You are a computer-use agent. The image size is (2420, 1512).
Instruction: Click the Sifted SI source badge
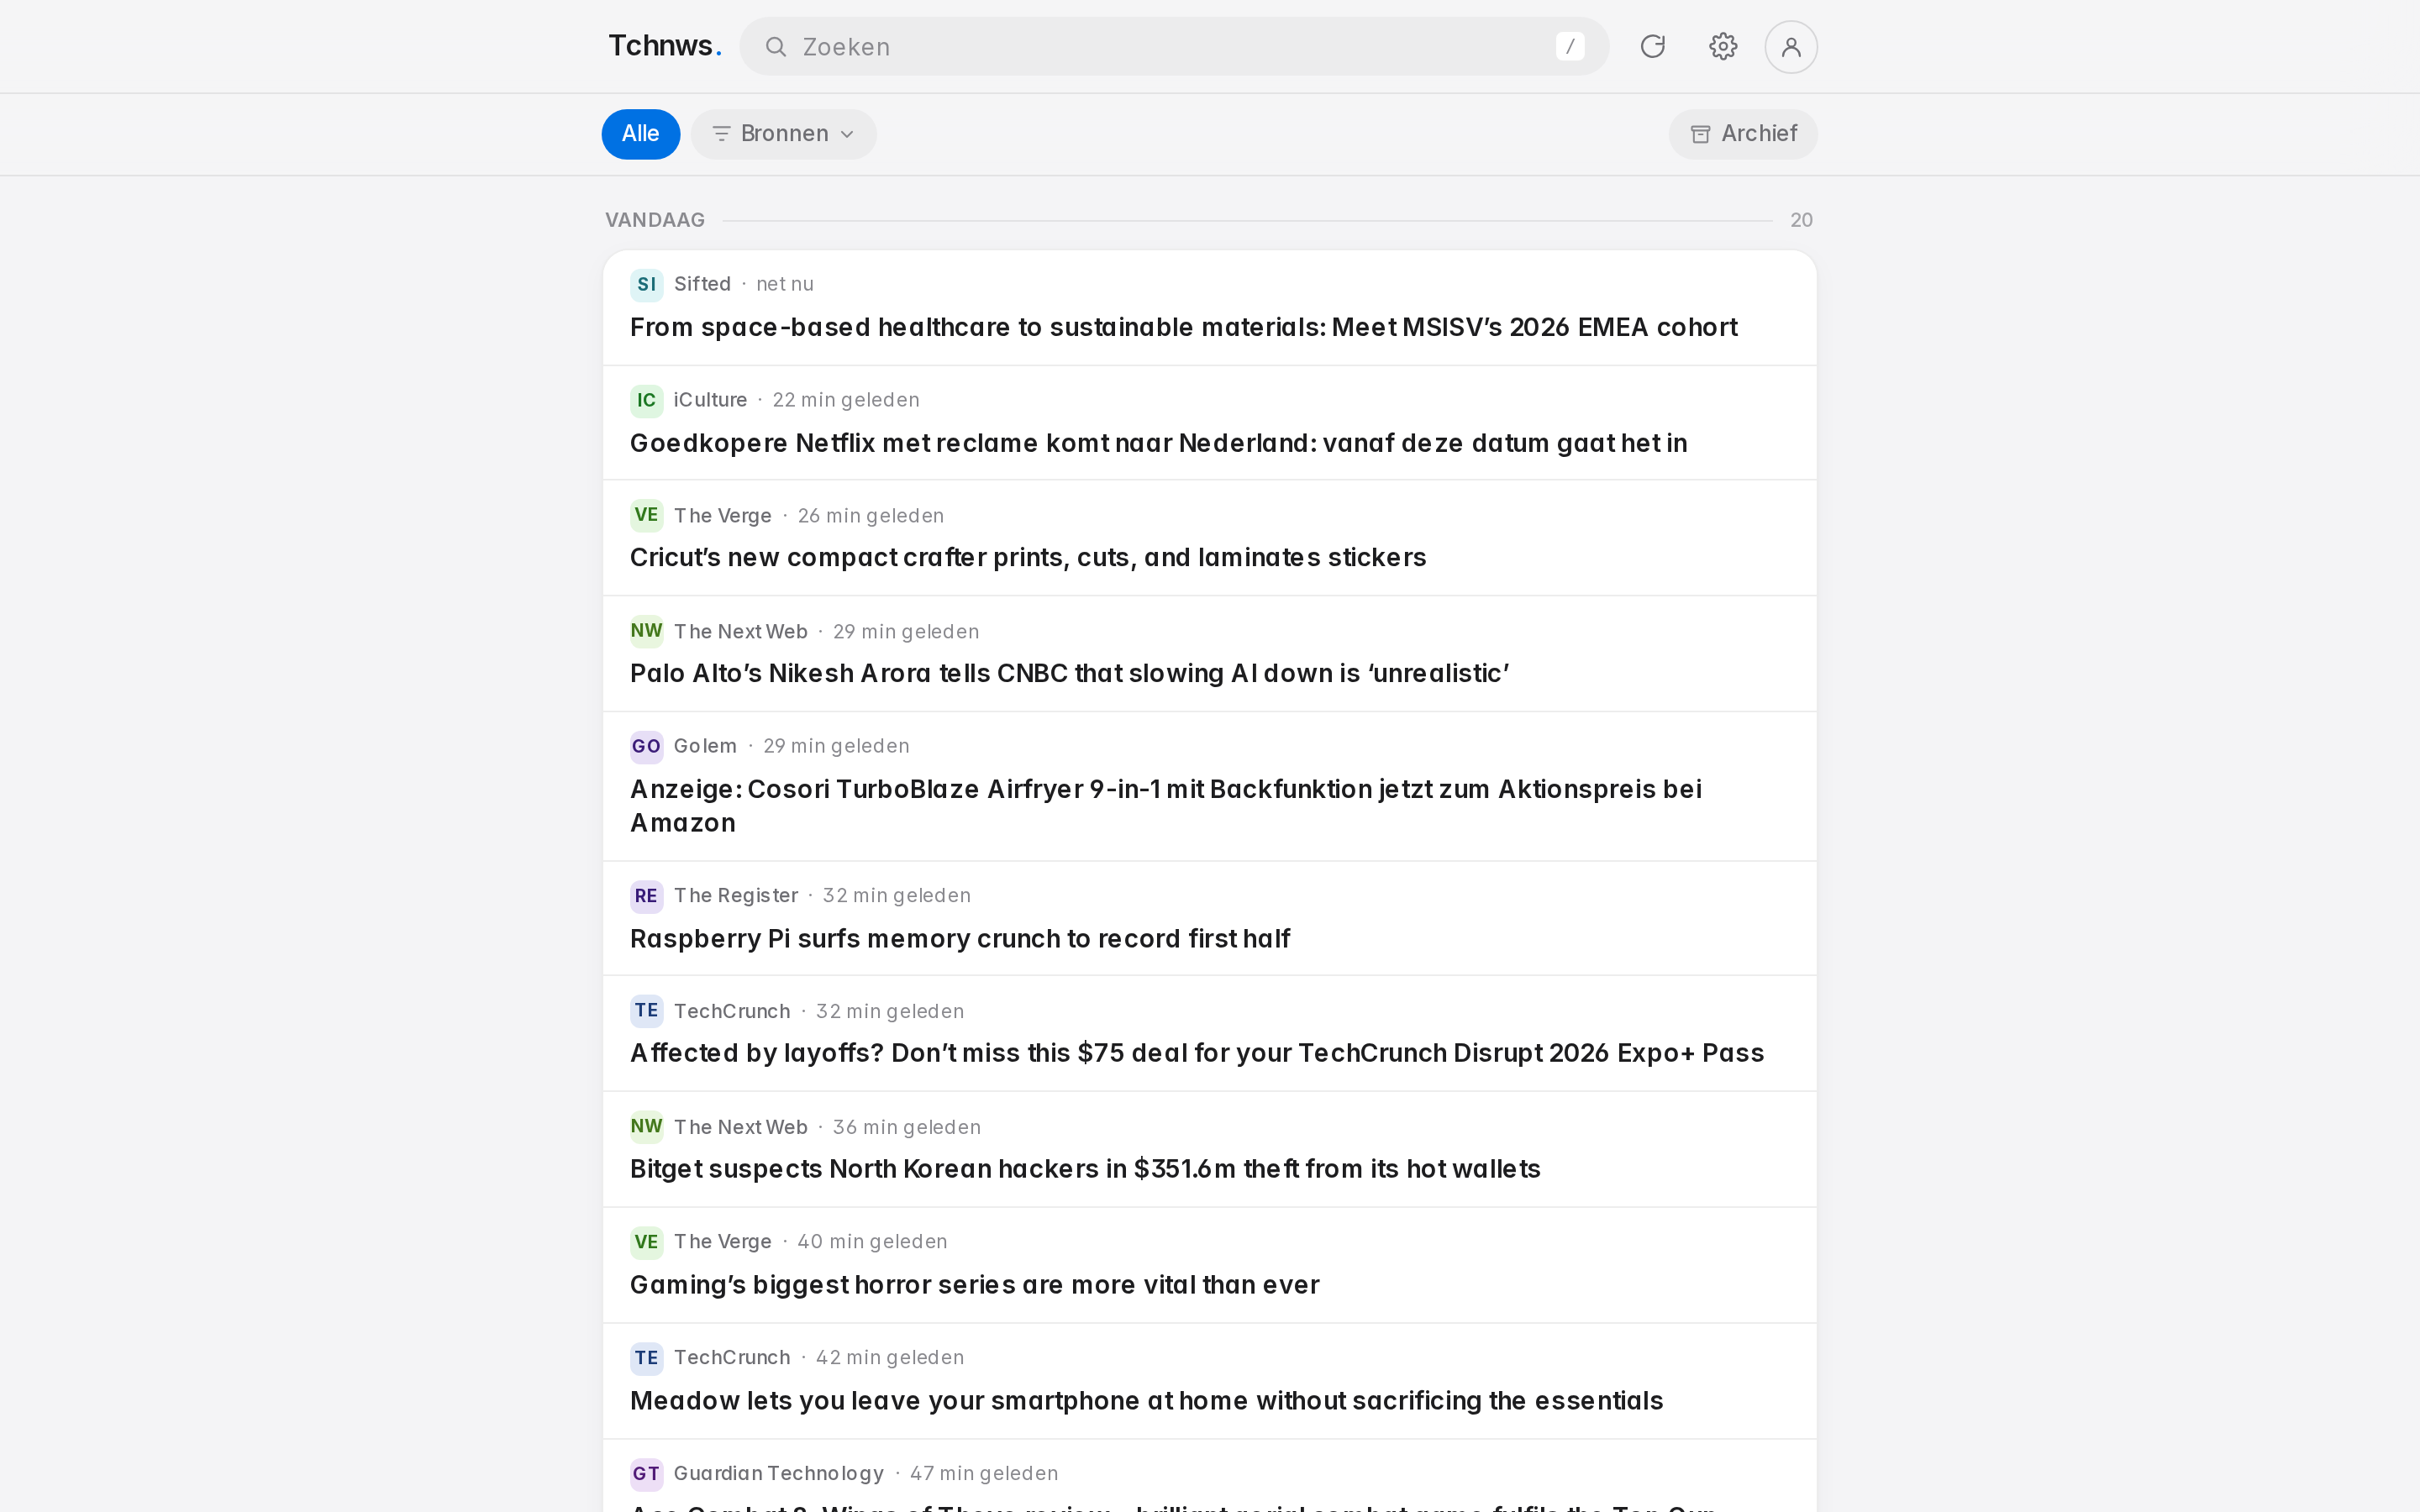point(646,285)
